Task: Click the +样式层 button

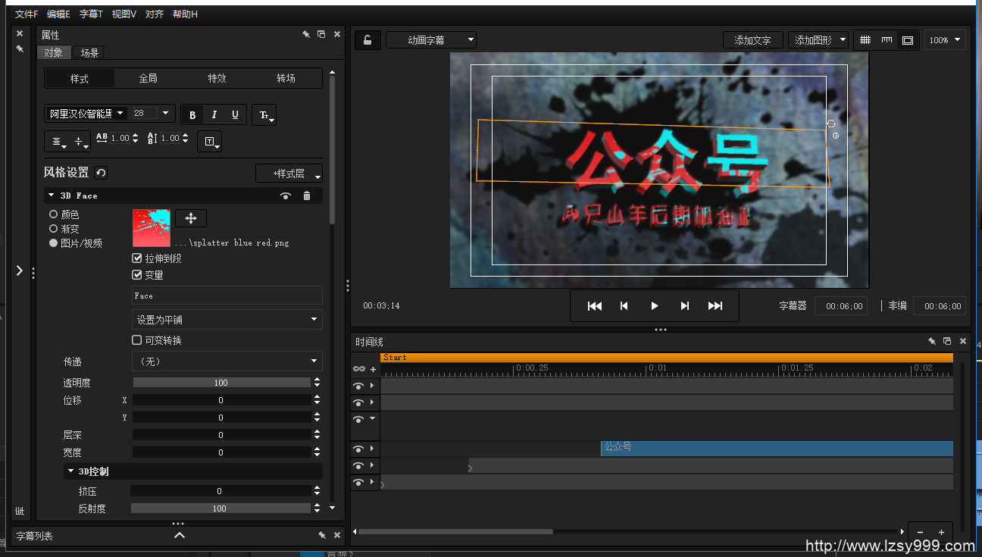Action: [x=289, y=174]
